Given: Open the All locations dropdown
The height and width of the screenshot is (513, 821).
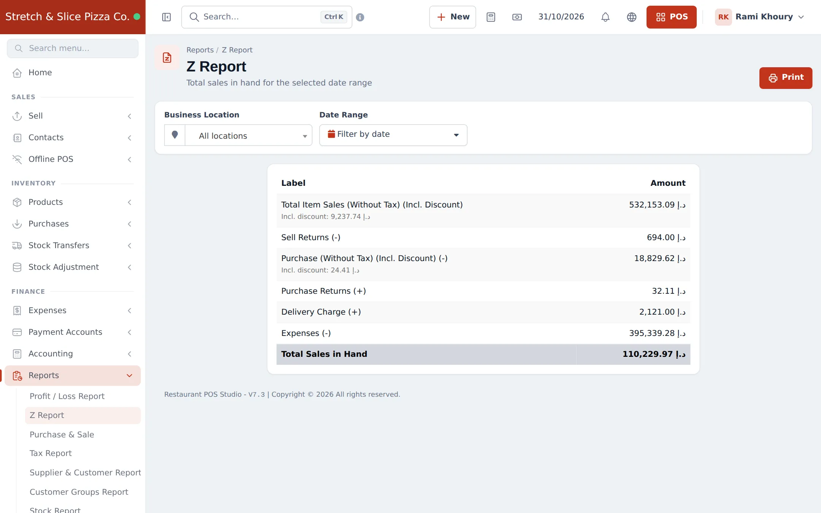Looking at the screenshot, I should tap(249, 135).
